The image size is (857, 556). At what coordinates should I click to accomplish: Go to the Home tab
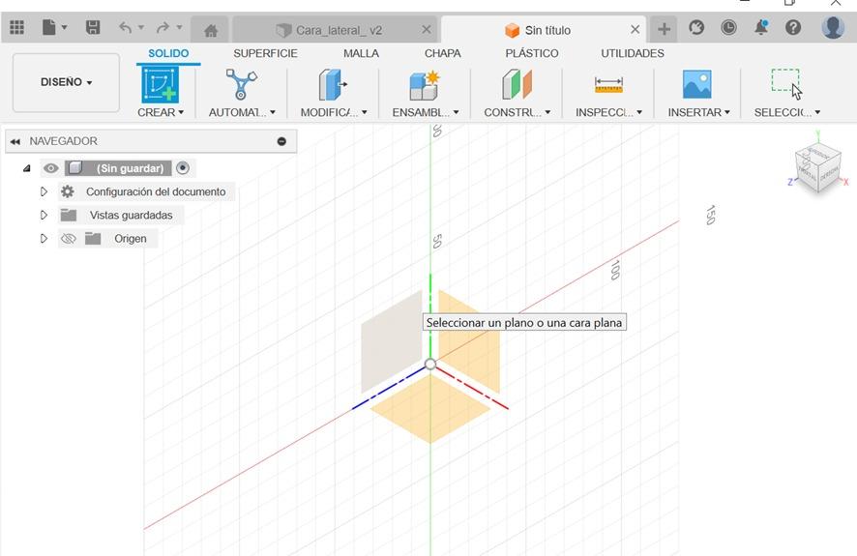click(211, 31)
